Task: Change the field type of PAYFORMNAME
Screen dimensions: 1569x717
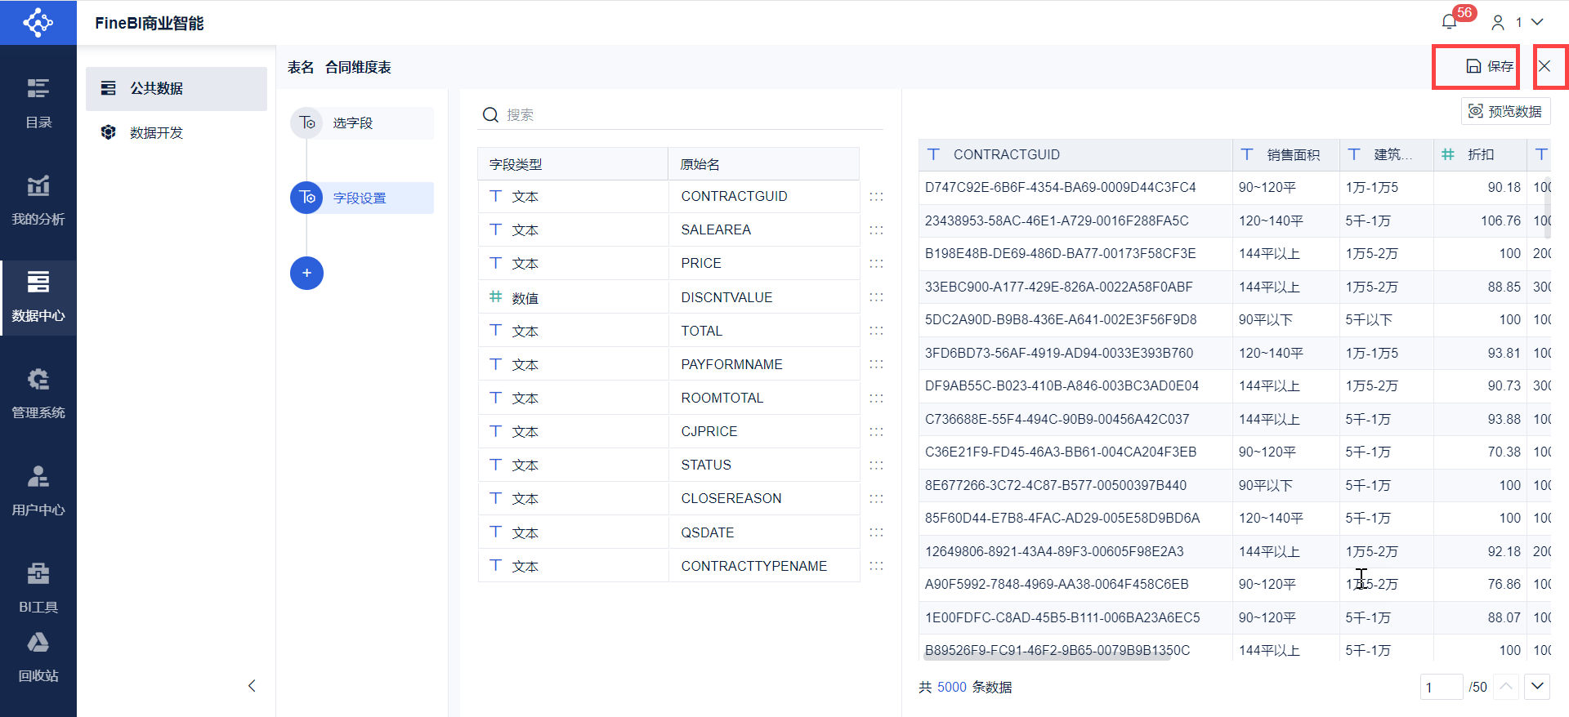Action: point(495,364)
